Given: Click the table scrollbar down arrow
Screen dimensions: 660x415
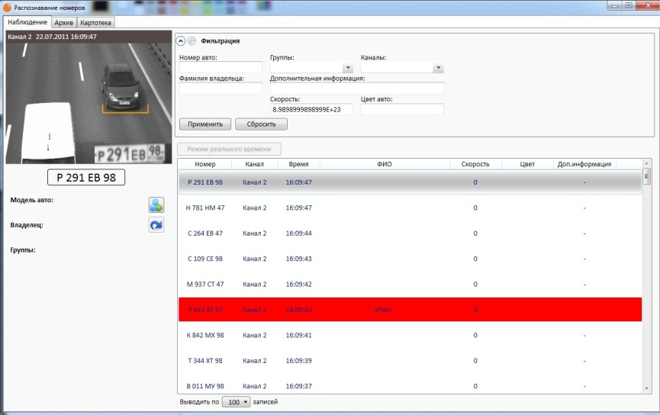Looking at the screenshot, I should (x=647, y=389).
